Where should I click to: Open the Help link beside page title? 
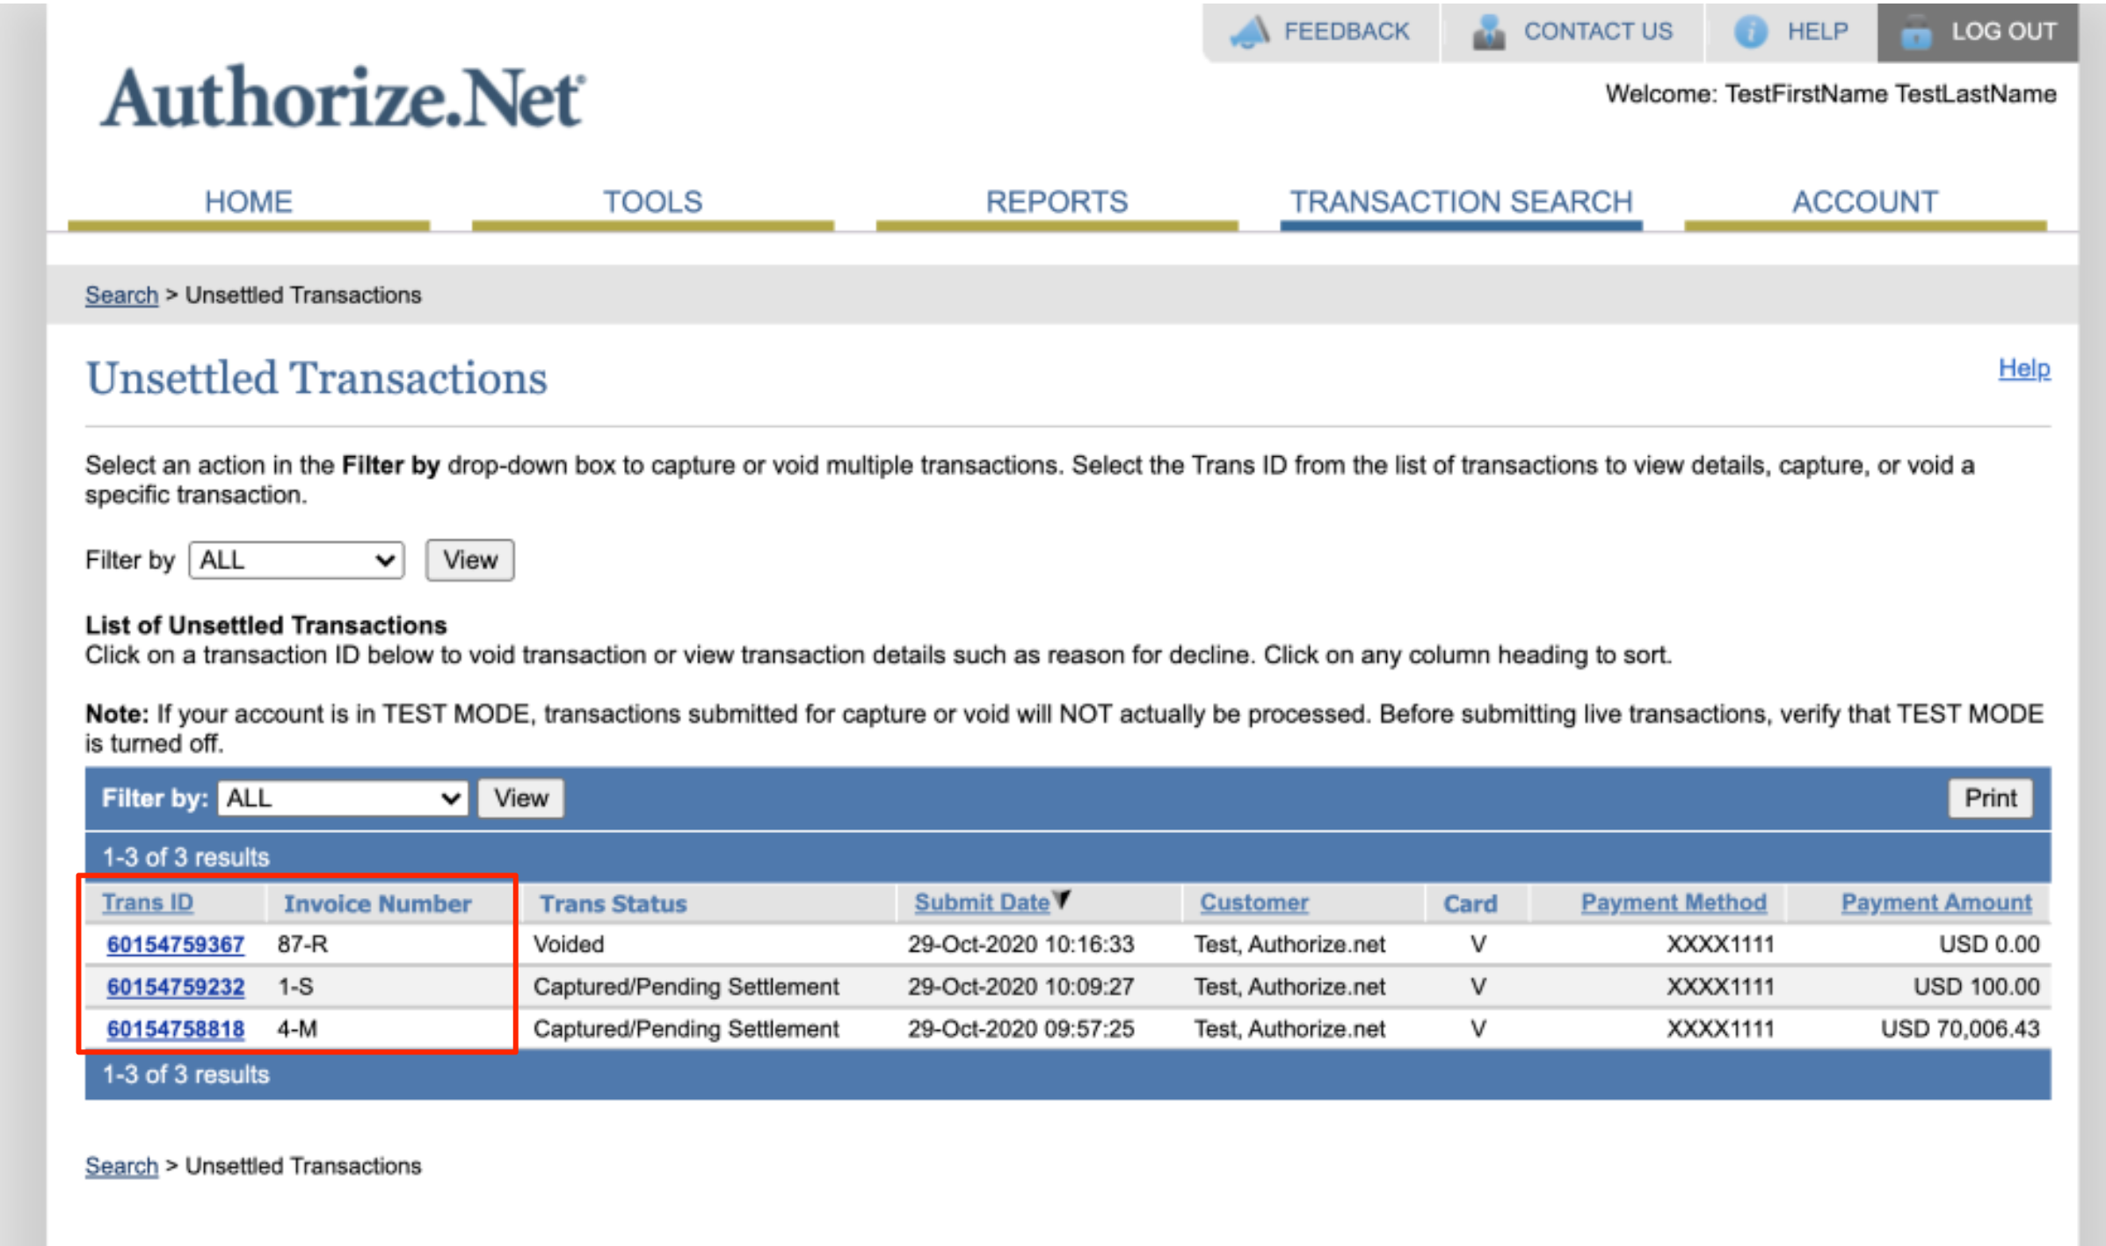click(x=2023, y=368)
